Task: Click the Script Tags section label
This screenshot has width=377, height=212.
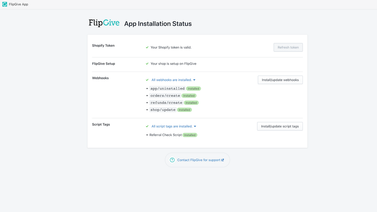Action: tap(101, 124)
